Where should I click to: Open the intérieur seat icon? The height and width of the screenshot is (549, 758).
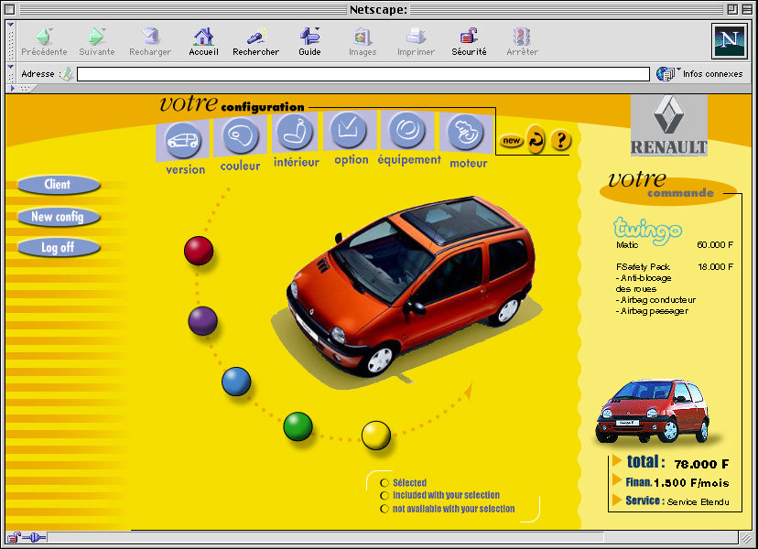coord(295,133)
